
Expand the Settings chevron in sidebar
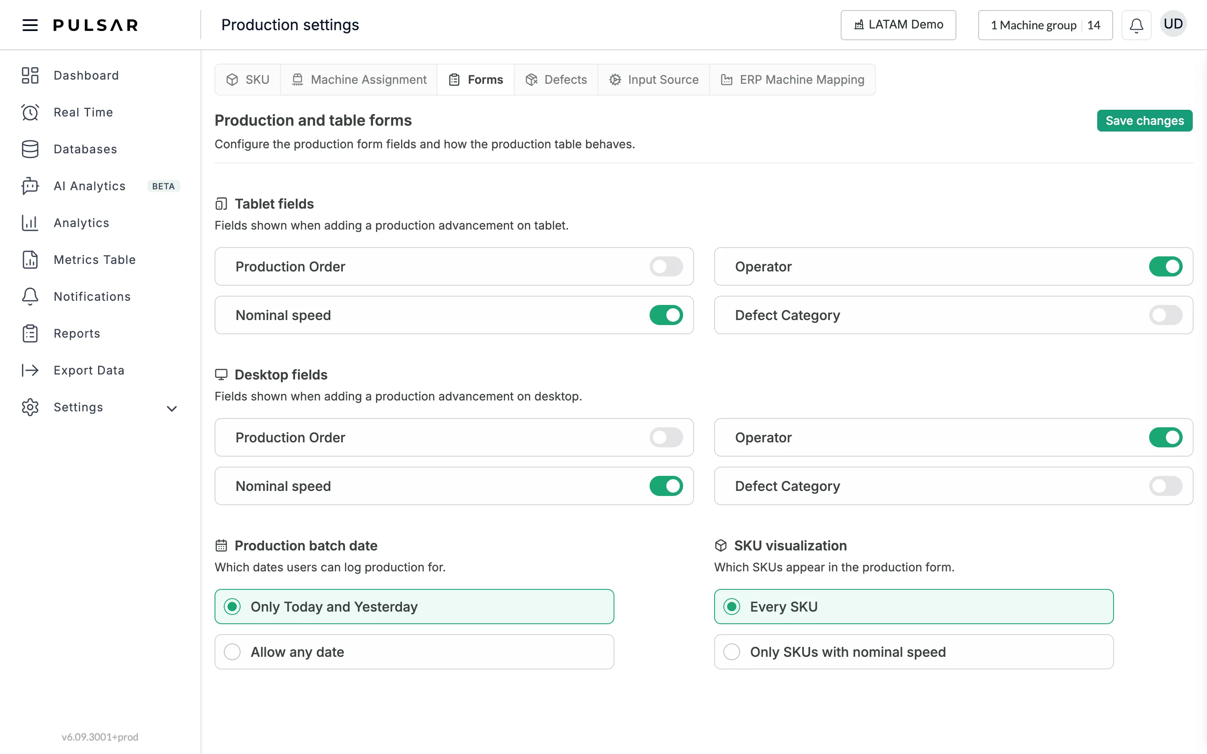coord(171,408)
